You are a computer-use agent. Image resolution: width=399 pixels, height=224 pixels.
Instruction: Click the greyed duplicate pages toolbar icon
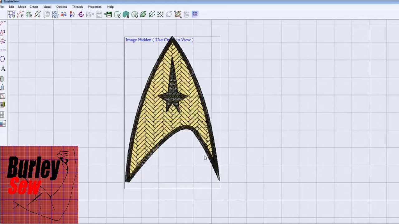[46, 14]
